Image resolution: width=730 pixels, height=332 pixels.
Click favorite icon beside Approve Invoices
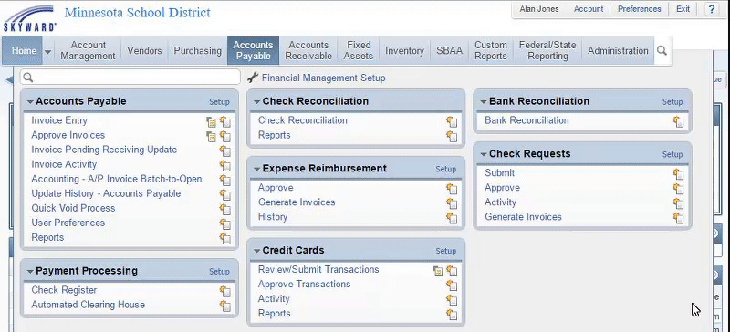(225, 137)
